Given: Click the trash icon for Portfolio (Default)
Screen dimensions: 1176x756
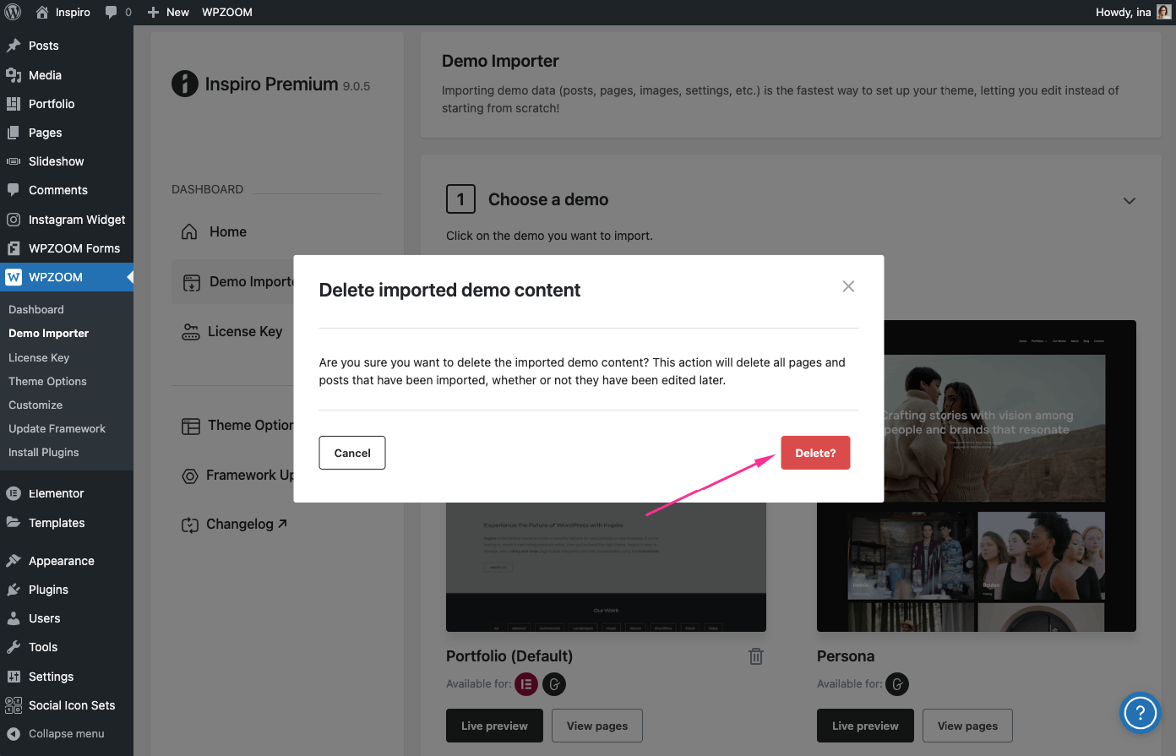Looking at the screenshot, I should pyautogui.click(x=756, y=656).
